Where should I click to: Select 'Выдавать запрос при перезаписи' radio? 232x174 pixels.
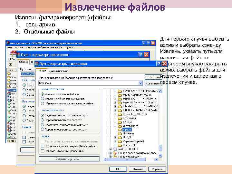click(43, 115)
